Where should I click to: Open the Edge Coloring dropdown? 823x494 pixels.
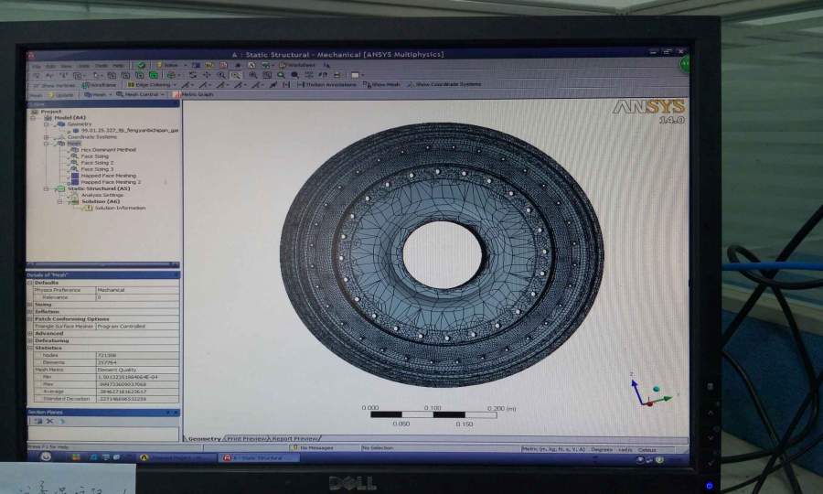point(152,84)
